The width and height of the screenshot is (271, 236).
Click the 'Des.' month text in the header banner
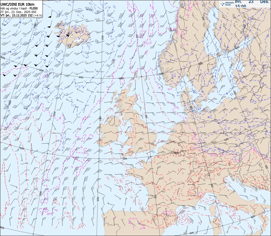(x=265, y=2)
